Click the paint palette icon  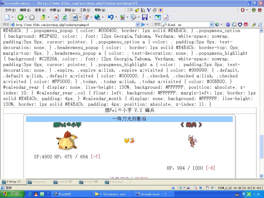coord(133,17)
